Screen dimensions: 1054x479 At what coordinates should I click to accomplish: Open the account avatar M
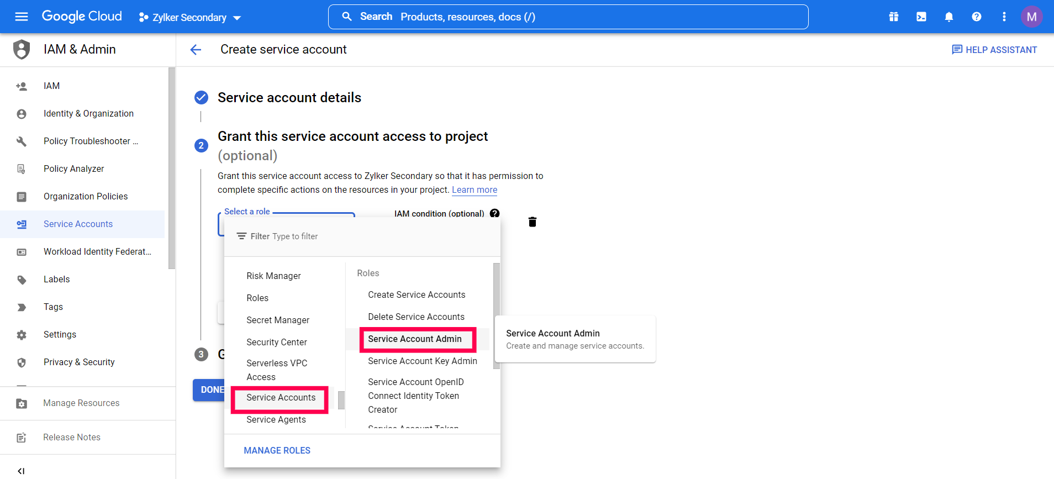click(1031, 17)
